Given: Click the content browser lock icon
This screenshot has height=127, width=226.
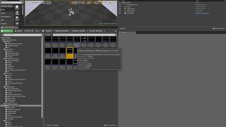Looking at the screenshot, I should tap(116, 31).
